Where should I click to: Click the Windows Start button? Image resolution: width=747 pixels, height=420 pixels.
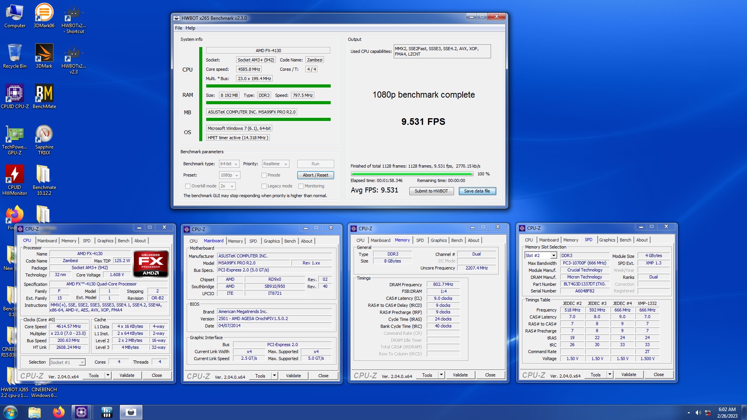pyautogui.click(x=10, y=412)
